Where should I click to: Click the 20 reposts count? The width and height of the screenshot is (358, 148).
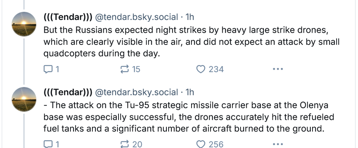(137, 144)
